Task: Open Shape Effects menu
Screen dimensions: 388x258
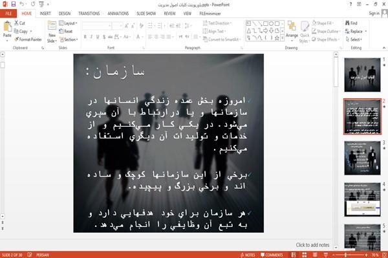Action: point(326,39)
